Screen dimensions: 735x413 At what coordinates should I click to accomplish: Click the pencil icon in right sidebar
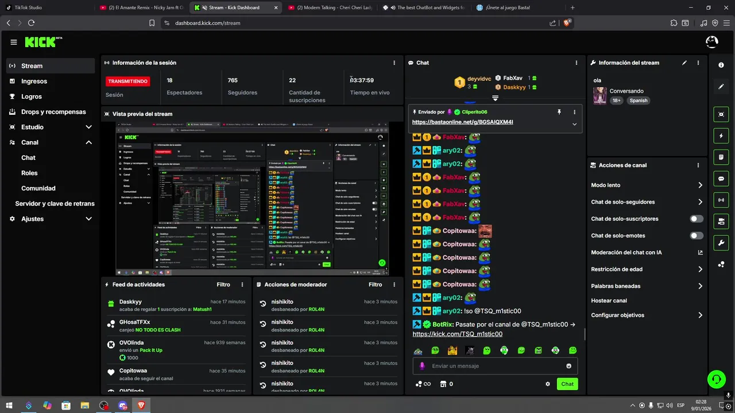click(x=721, y=87)
